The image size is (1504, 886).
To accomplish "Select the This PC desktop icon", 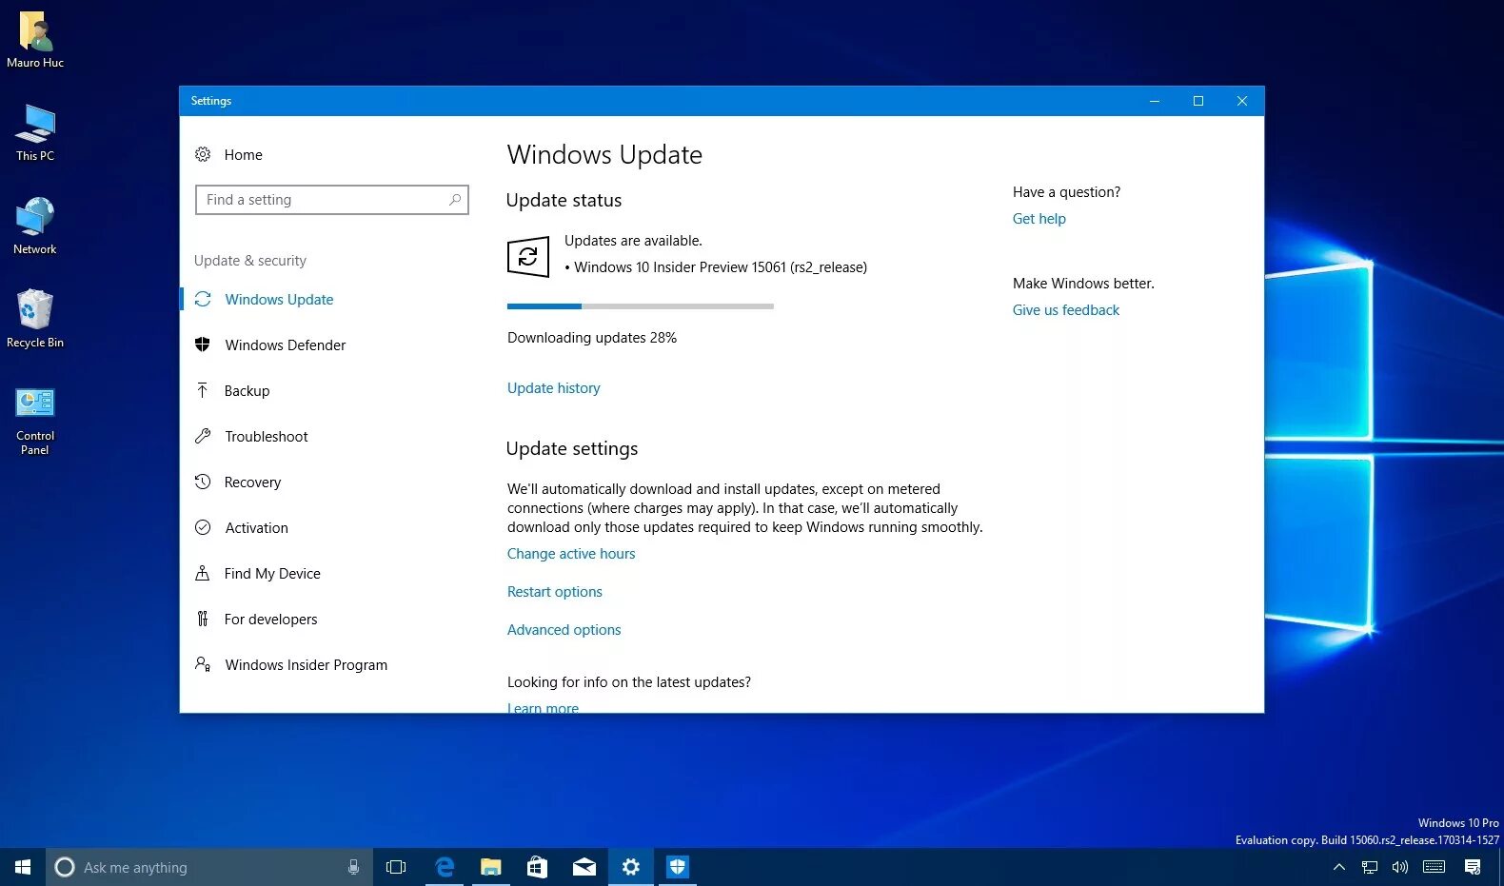I will click(x=35, y=133).
